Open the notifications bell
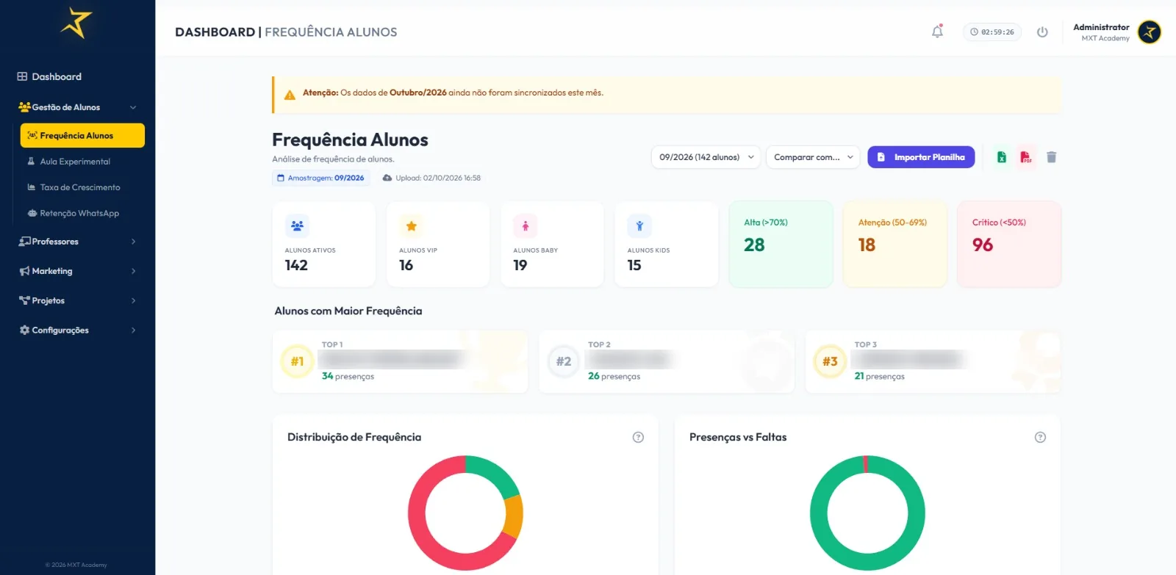Screen dimensions: 1176x575 pyautogui.click(x=937, y=32)
